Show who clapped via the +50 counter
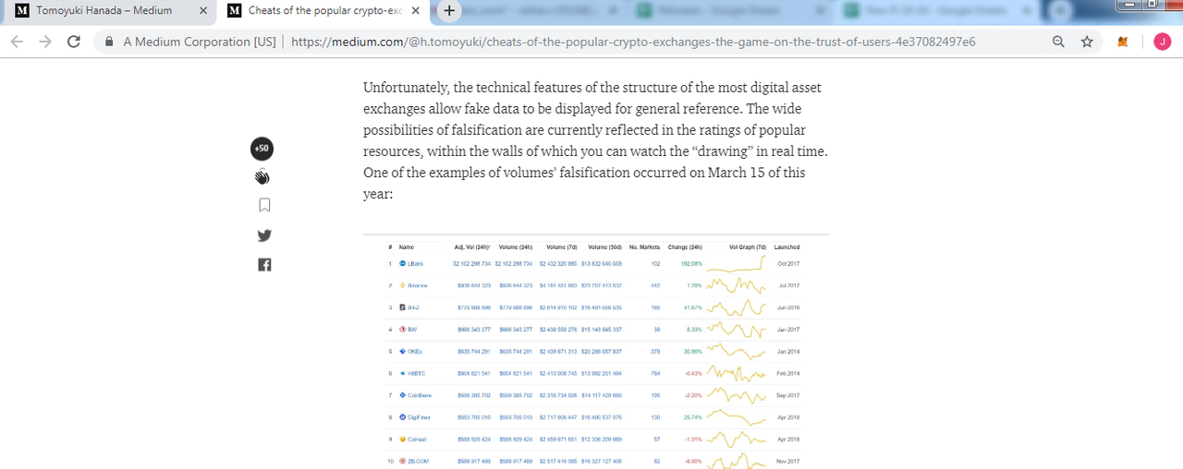This screenshot has height=469, width=1183. (262, 148)
